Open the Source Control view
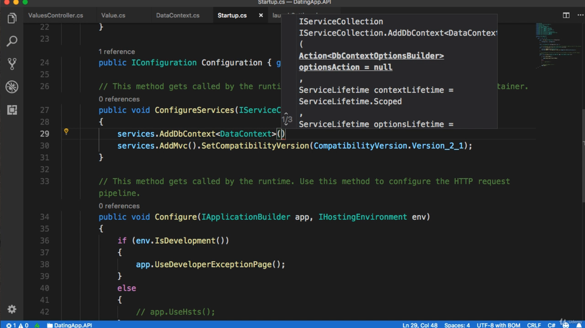This screenshot has height=328, width=585. 12,64
